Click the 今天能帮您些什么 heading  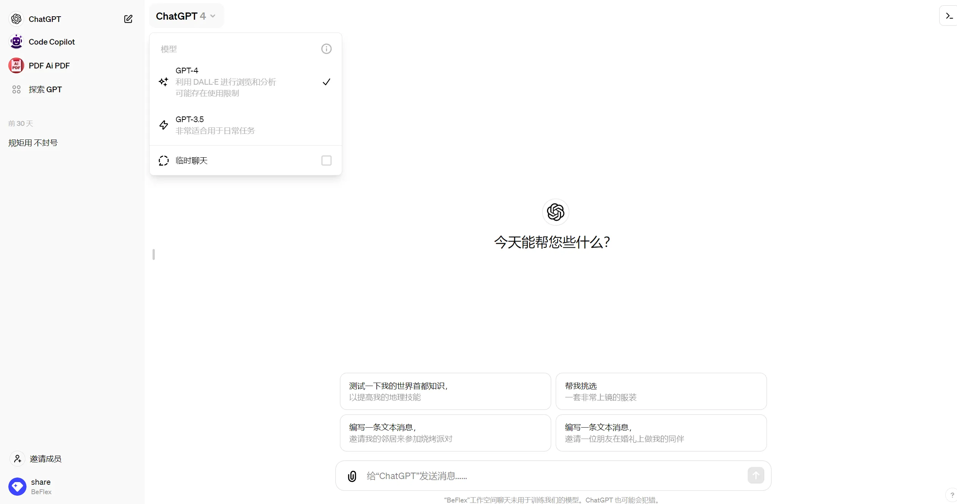[x=552, y=242]
